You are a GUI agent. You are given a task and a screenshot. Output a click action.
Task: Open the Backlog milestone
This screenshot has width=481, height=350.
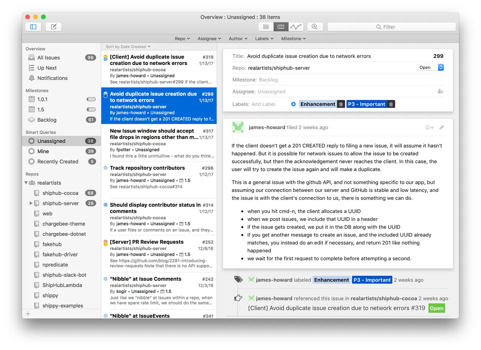tap(62, 120)
